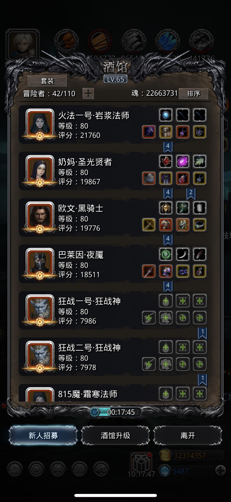Click the 酒馆升级 upgrade button

tap(116, 435)
